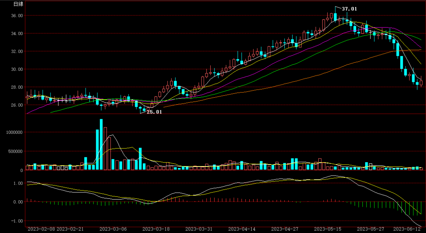
Task: Click the tallest cyan volume bar
Action: pyautogui.click(x=101, y=144)
